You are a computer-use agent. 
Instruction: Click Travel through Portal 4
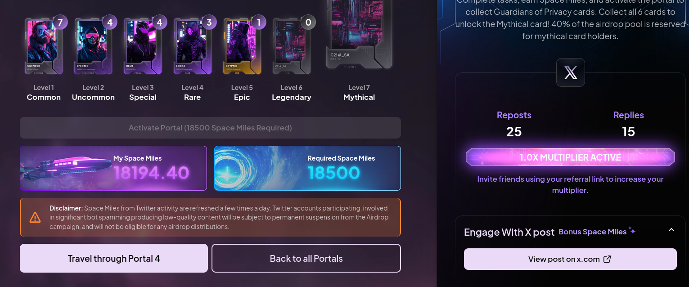113,258
